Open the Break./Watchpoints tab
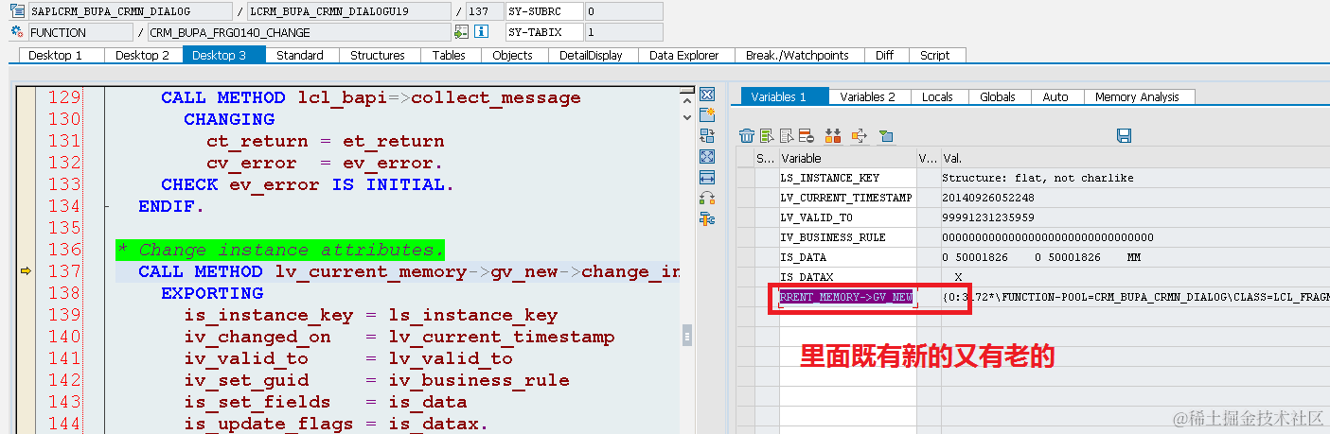1330x434 pixels. pos(797,55)
